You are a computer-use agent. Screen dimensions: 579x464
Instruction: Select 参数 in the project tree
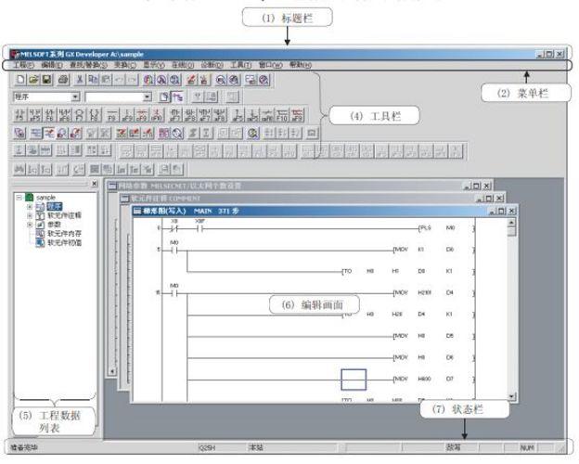coord(54,225)
